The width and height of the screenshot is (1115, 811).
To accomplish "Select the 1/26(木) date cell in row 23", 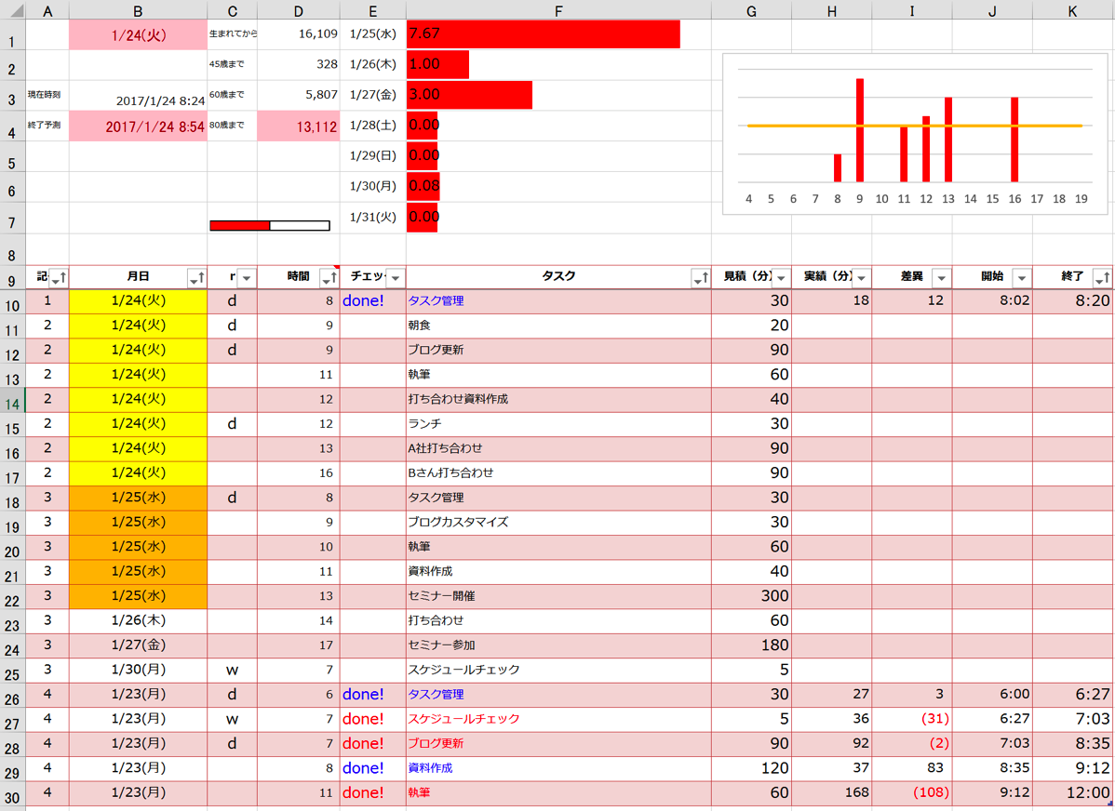I will click(x=138, y=621).
